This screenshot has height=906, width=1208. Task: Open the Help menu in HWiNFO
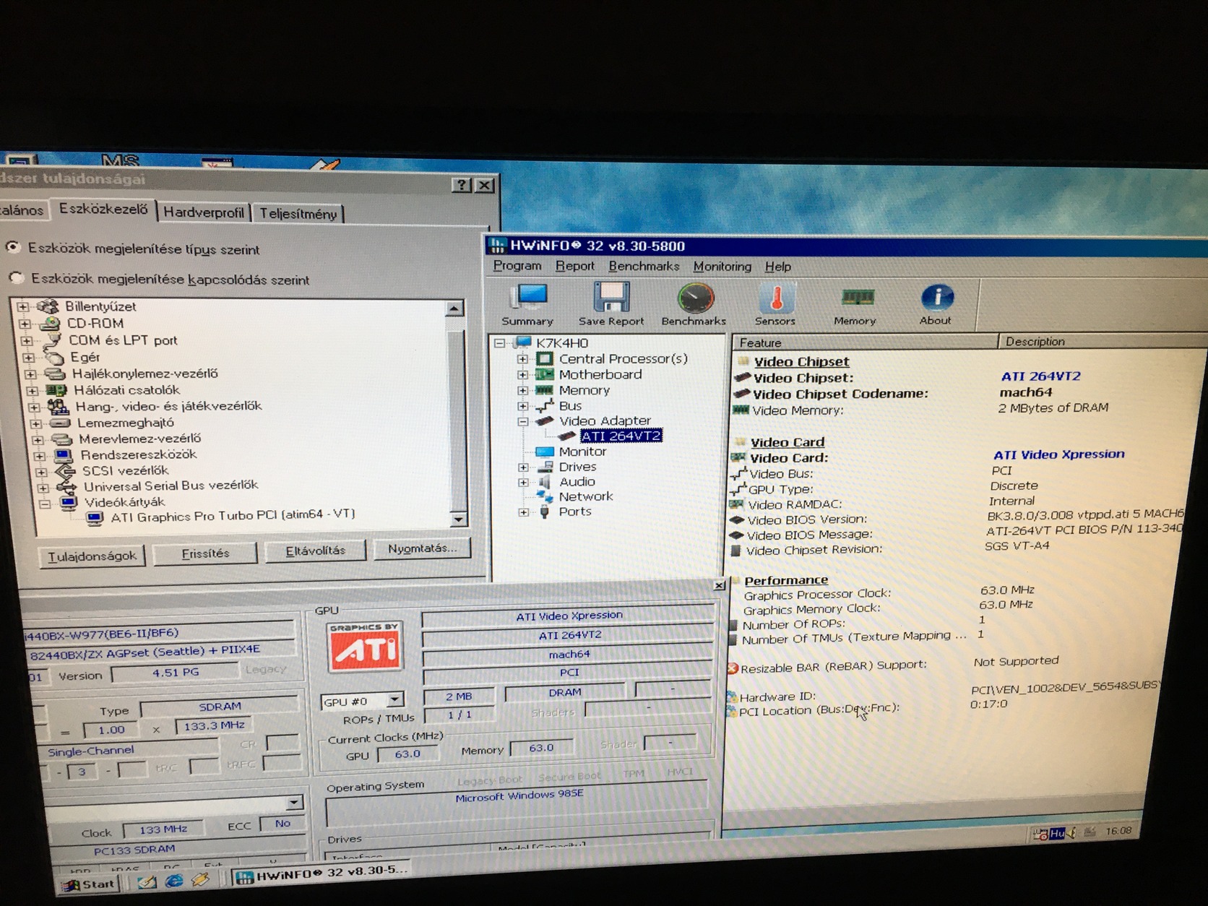[778, 267]
